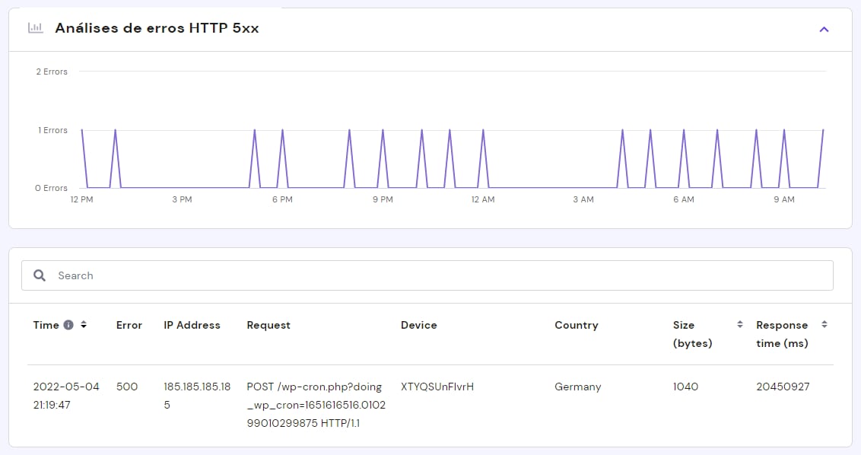The width and height of the screenshot is (861, 455).
Task: Sort by Size (bytes) using arrow icon
Action: click(x=739, y=325)
